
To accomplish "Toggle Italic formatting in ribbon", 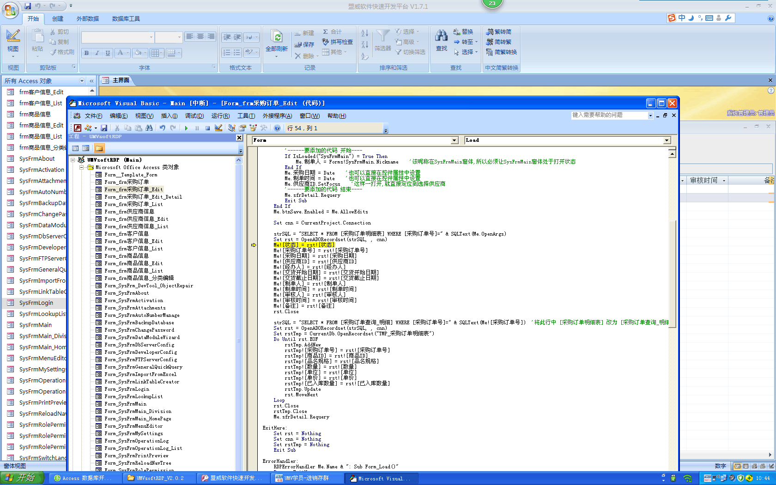I will (x=97, y=53).
